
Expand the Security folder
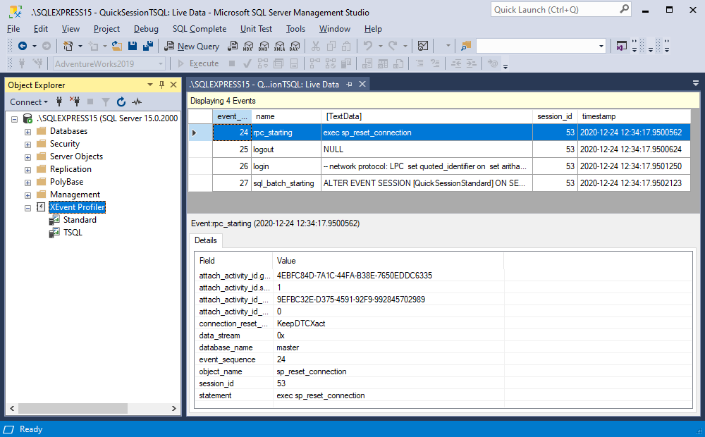click(x=27, y=144)
